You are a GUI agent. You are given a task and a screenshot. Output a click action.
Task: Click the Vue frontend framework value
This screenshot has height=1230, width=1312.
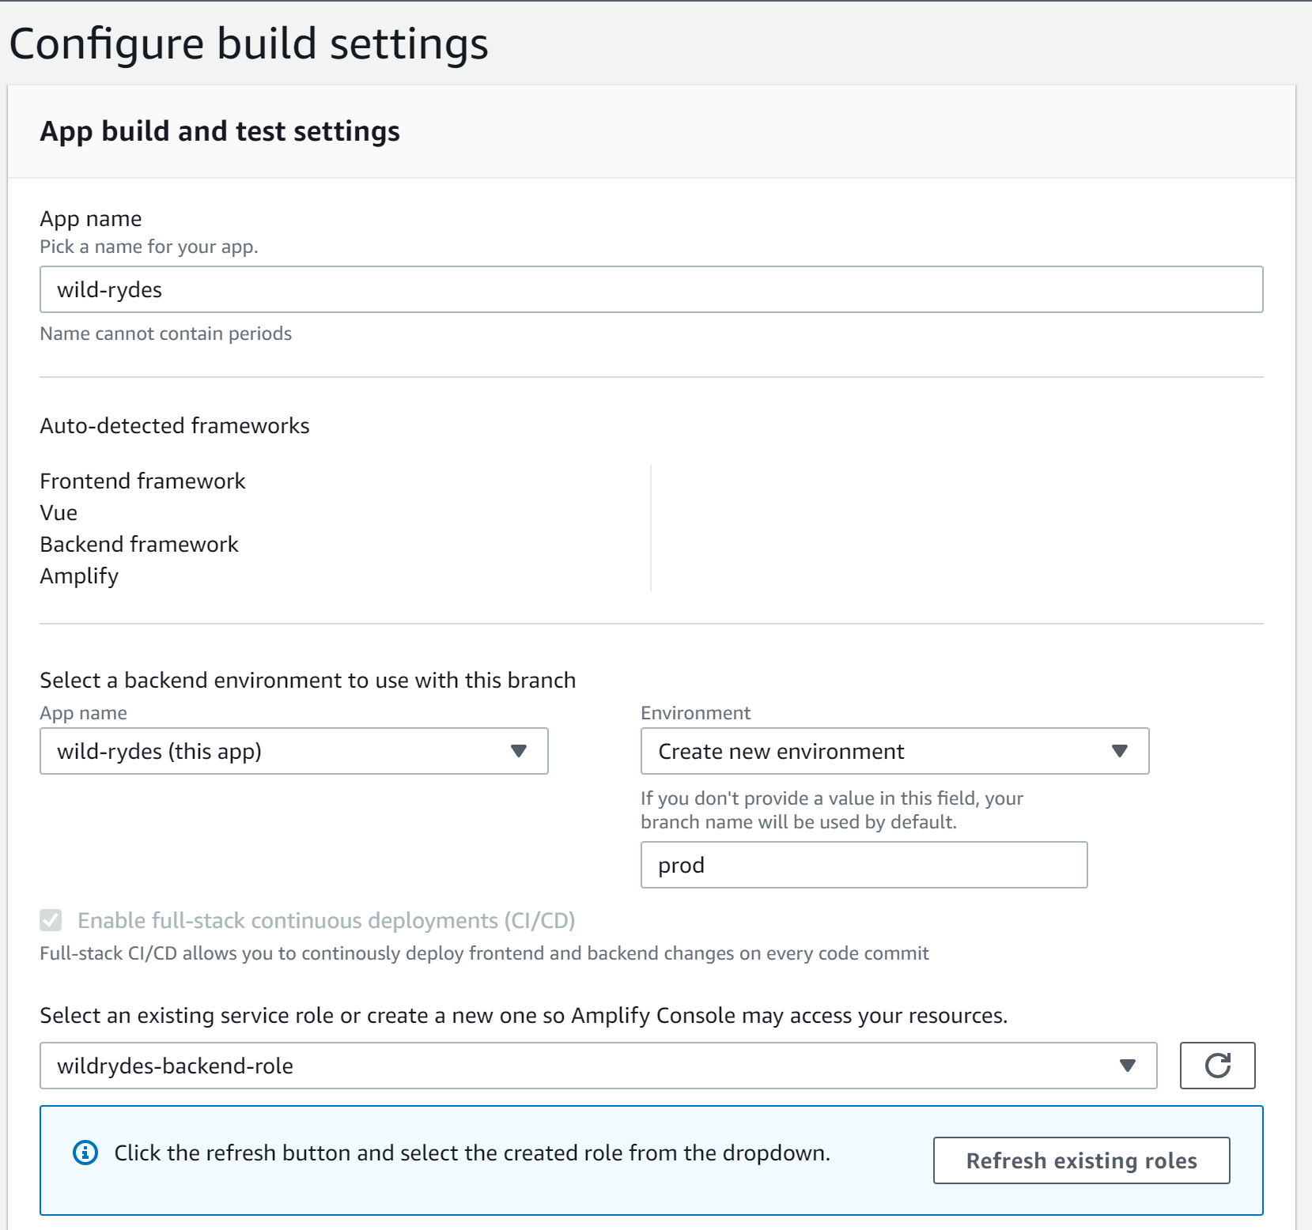click(x=59, y=512)
